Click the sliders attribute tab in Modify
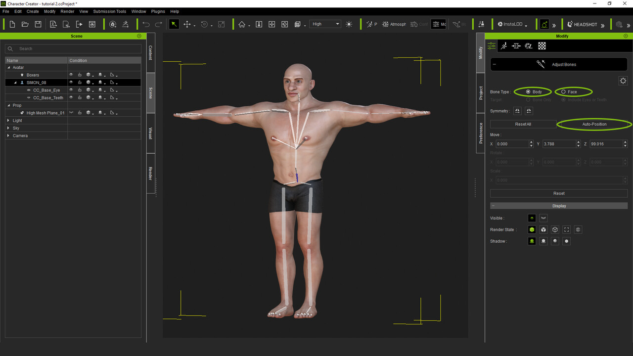Image resolution: width=633 pixels, height=356 pixels. point(491,45)
